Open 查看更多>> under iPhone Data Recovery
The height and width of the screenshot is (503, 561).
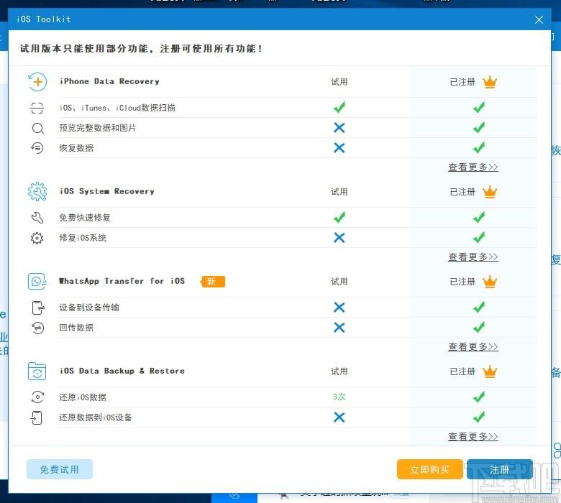(x=473, y=167)
